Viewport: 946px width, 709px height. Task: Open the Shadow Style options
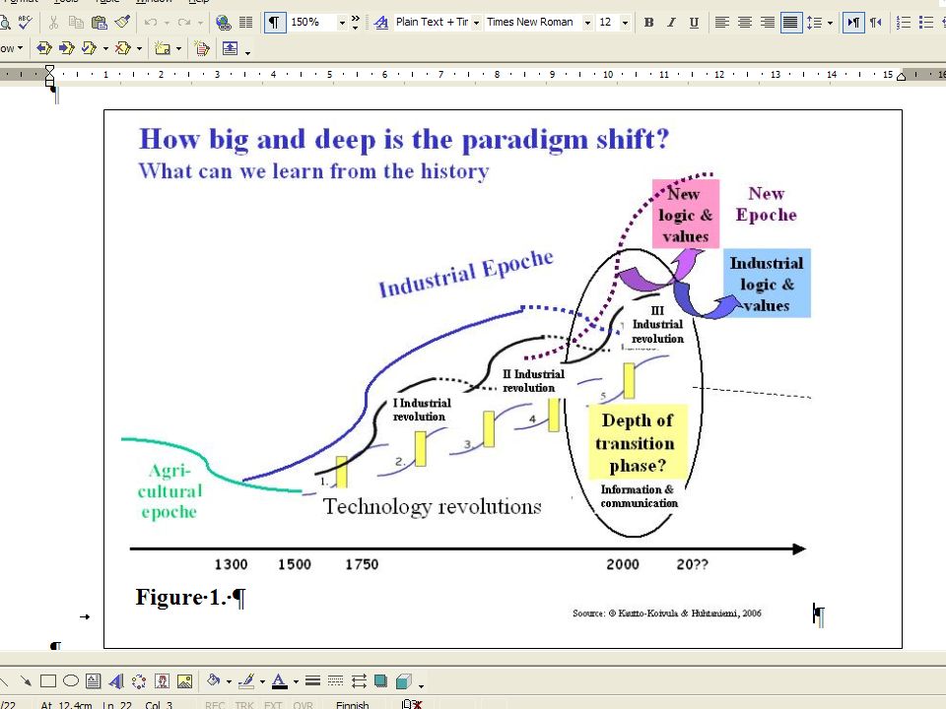380,681
